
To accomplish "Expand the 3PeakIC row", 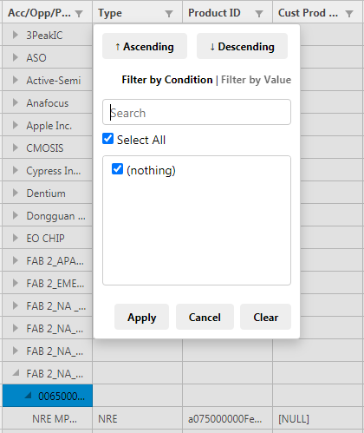I will tap(16, 35).
